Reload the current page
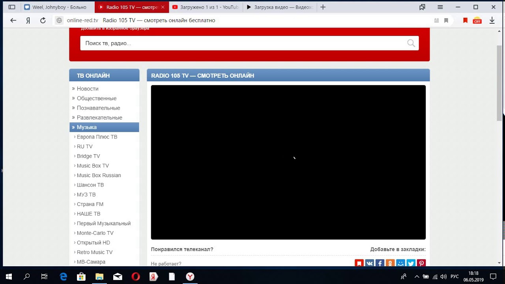Image resolution: width=505 pixels, height=284 pixels. (x=43, y=21)
